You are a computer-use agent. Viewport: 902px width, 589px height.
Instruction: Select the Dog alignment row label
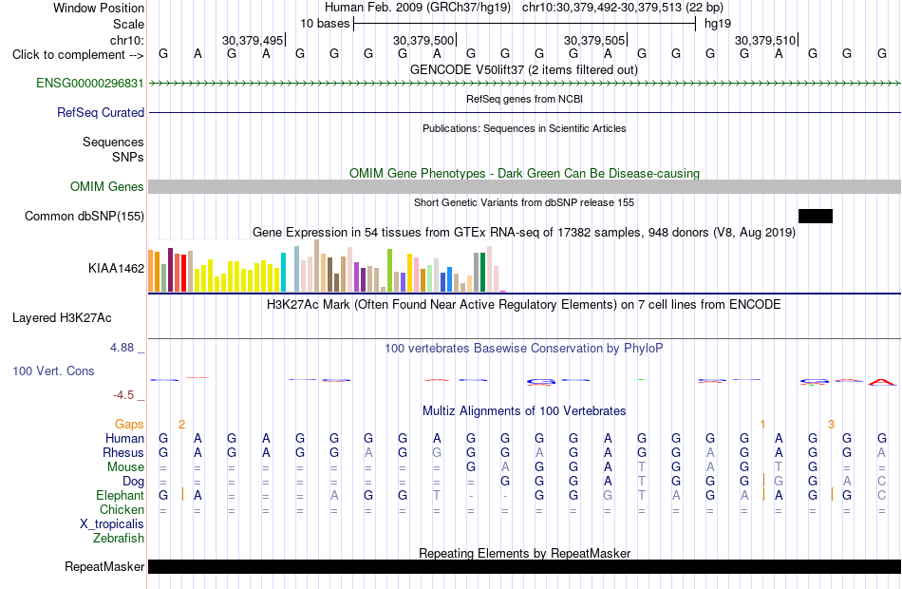click(x=133, y=482)
